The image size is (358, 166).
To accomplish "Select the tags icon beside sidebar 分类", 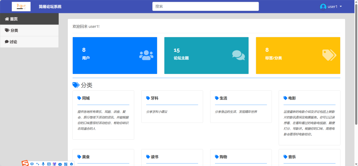I will [x=7, y=30].
